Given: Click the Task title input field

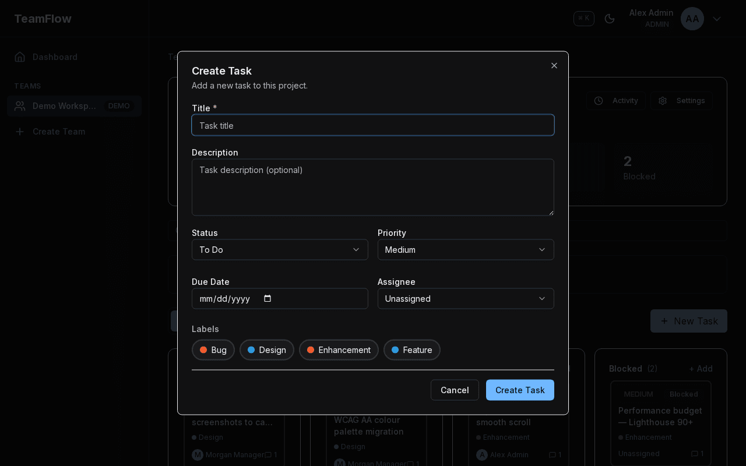Looking at the screenshot, I should [x=373, y=125].
